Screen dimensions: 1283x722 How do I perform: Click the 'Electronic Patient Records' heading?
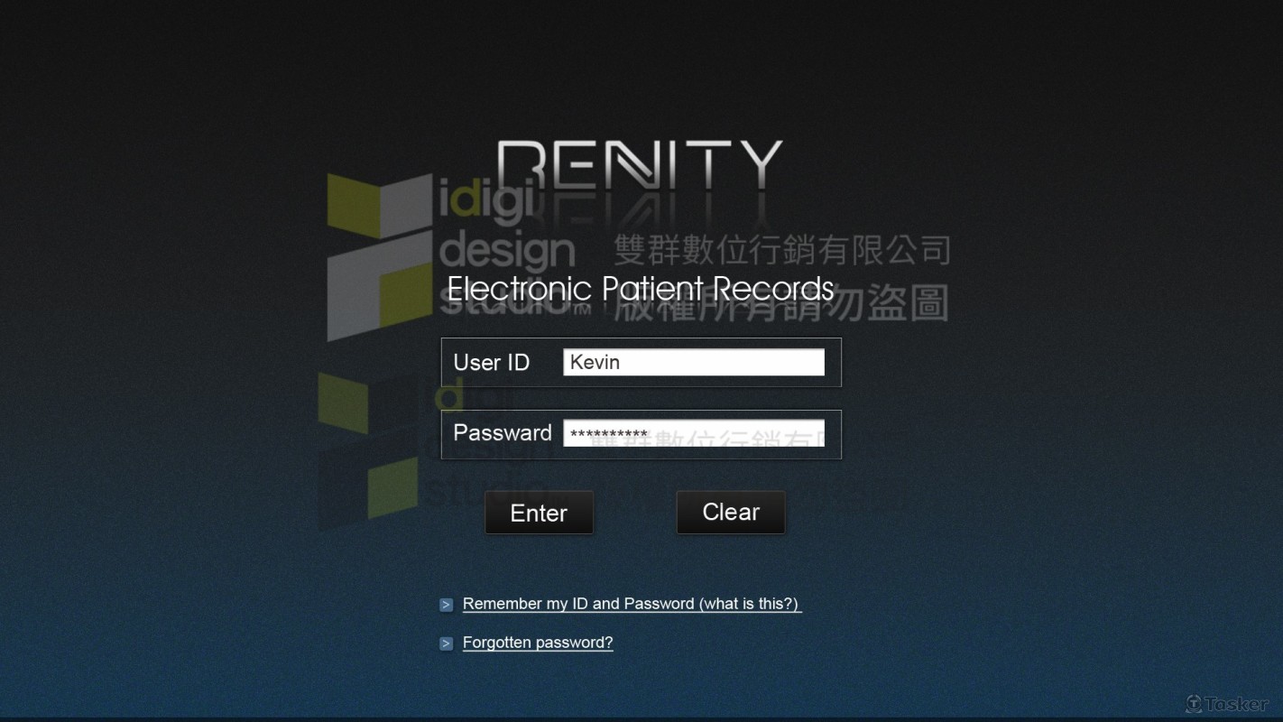tap(641, 289)
